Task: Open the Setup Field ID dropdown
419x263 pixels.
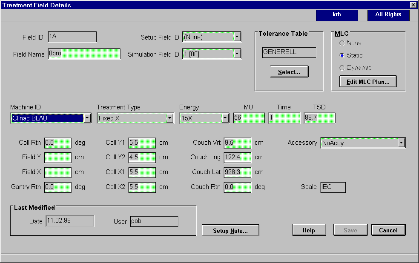Action: [237, 37]
